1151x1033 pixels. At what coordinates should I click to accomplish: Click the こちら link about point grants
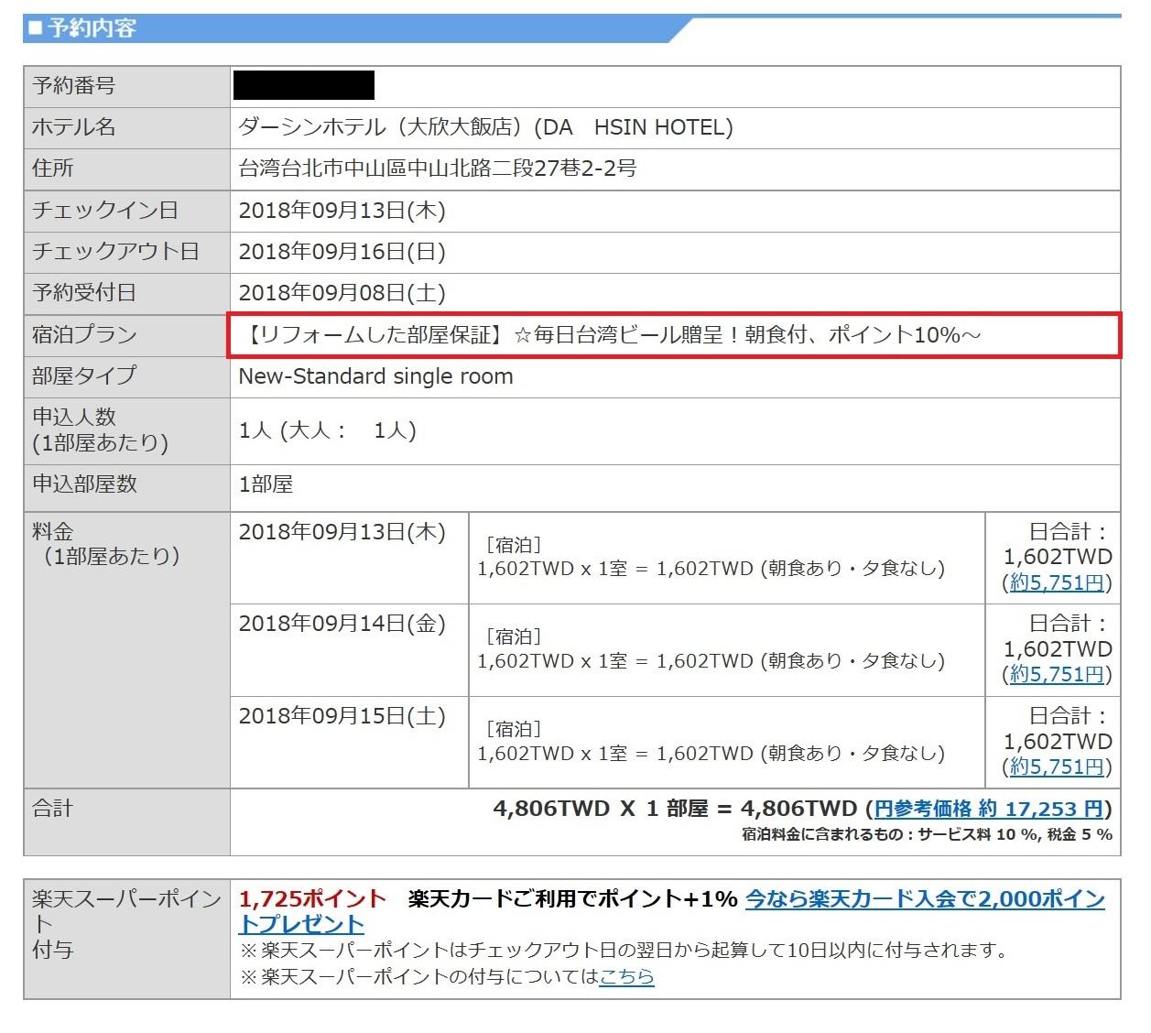tap(626, 977)
